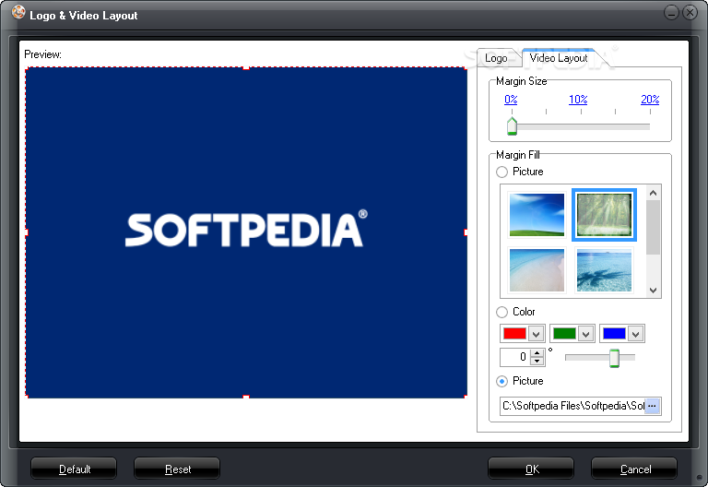The image size is (708, 487).
Task: Pick the green forest sunrays thumbnail
Action: pyautogui.click(x=604, y=215)
